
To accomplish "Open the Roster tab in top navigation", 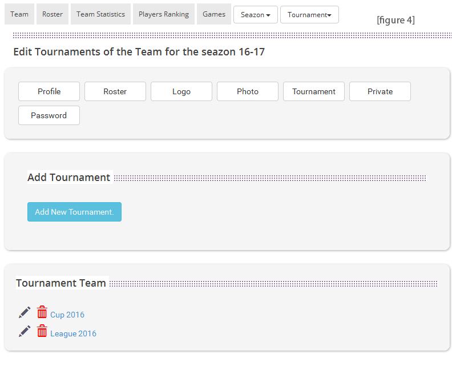I will (x=53, y=14).
